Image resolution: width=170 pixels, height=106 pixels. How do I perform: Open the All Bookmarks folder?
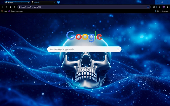163,11
